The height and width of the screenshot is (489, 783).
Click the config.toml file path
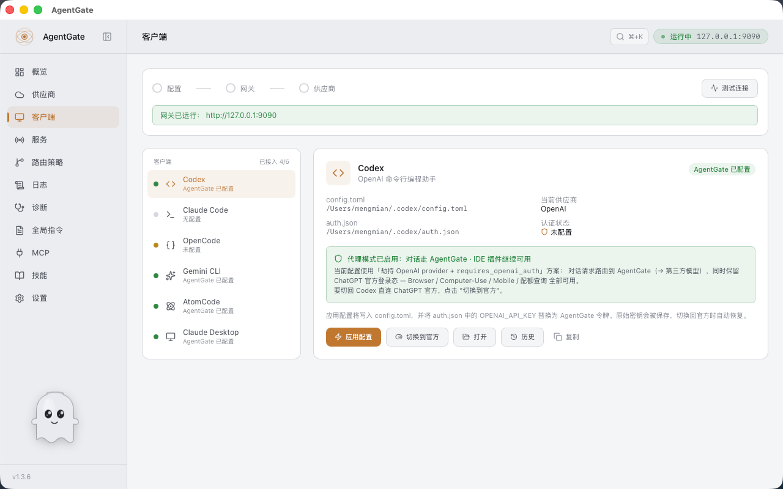pos(396,209)
